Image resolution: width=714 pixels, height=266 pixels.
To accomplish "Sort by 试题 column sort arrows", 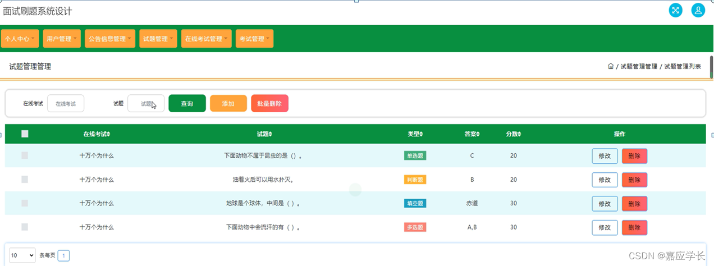I will click(271, 134).
